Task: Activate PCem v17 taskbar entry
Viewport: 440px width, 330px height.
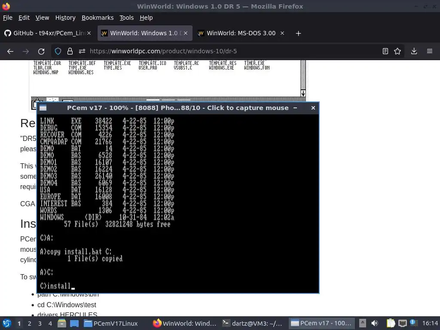Action: click(x=321, y=323)
